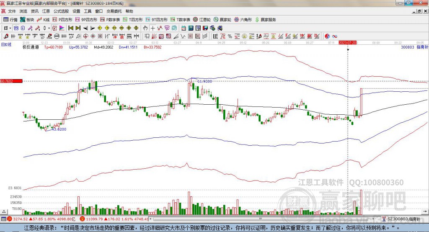Select the red fan lines tool
This screenshot has height=232, width=429.
(154, 36)
